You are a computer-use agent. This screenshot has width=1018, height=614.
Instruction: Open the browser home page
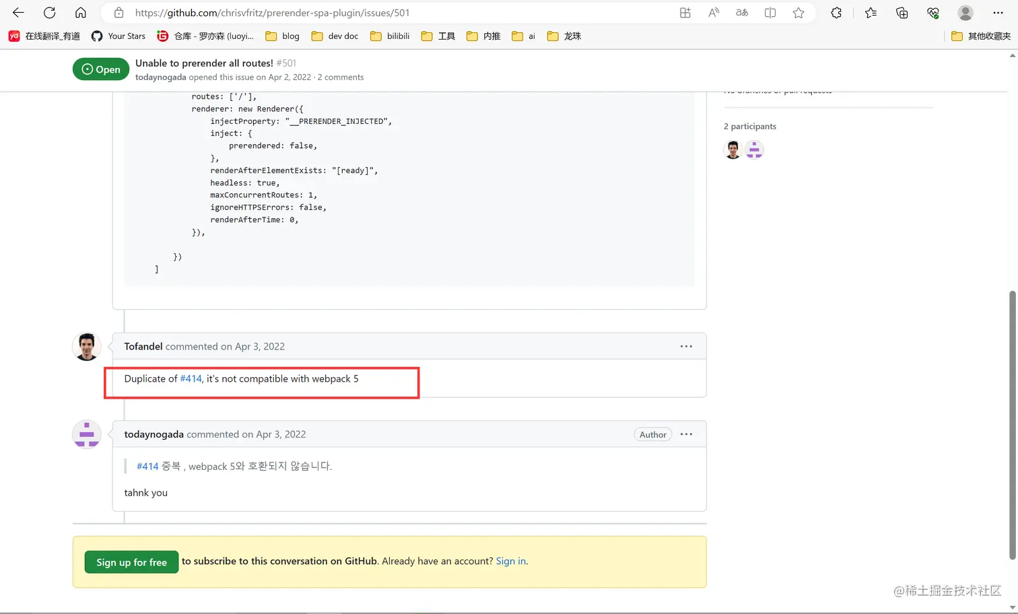point(80,13)
